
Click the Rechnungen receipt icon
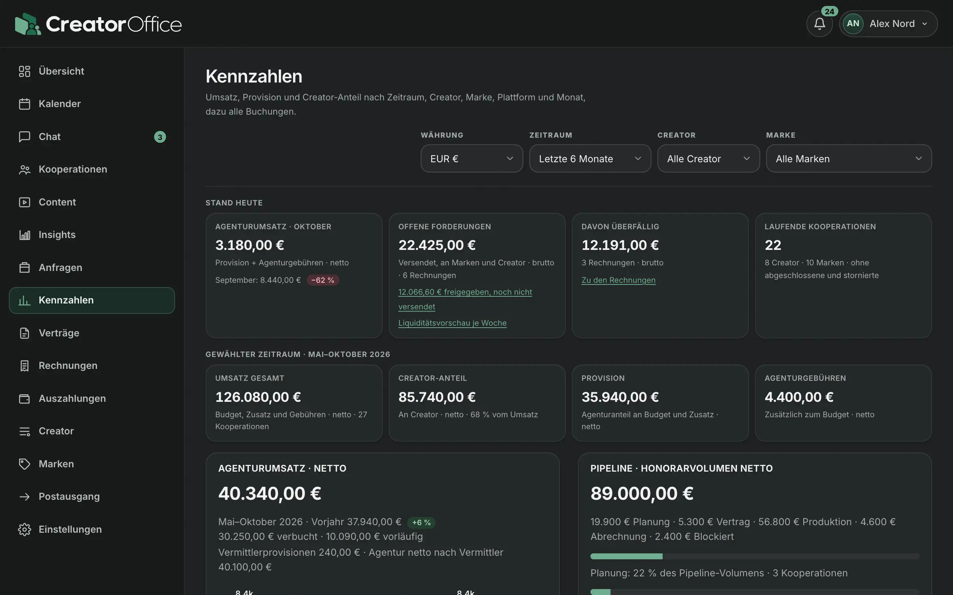click(25, 366)
